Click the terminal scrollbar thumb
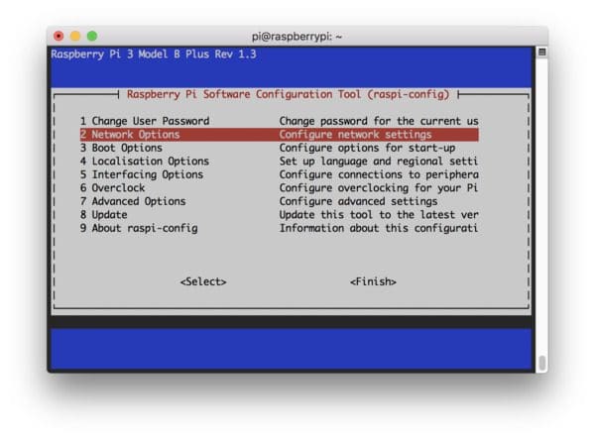 542,363
